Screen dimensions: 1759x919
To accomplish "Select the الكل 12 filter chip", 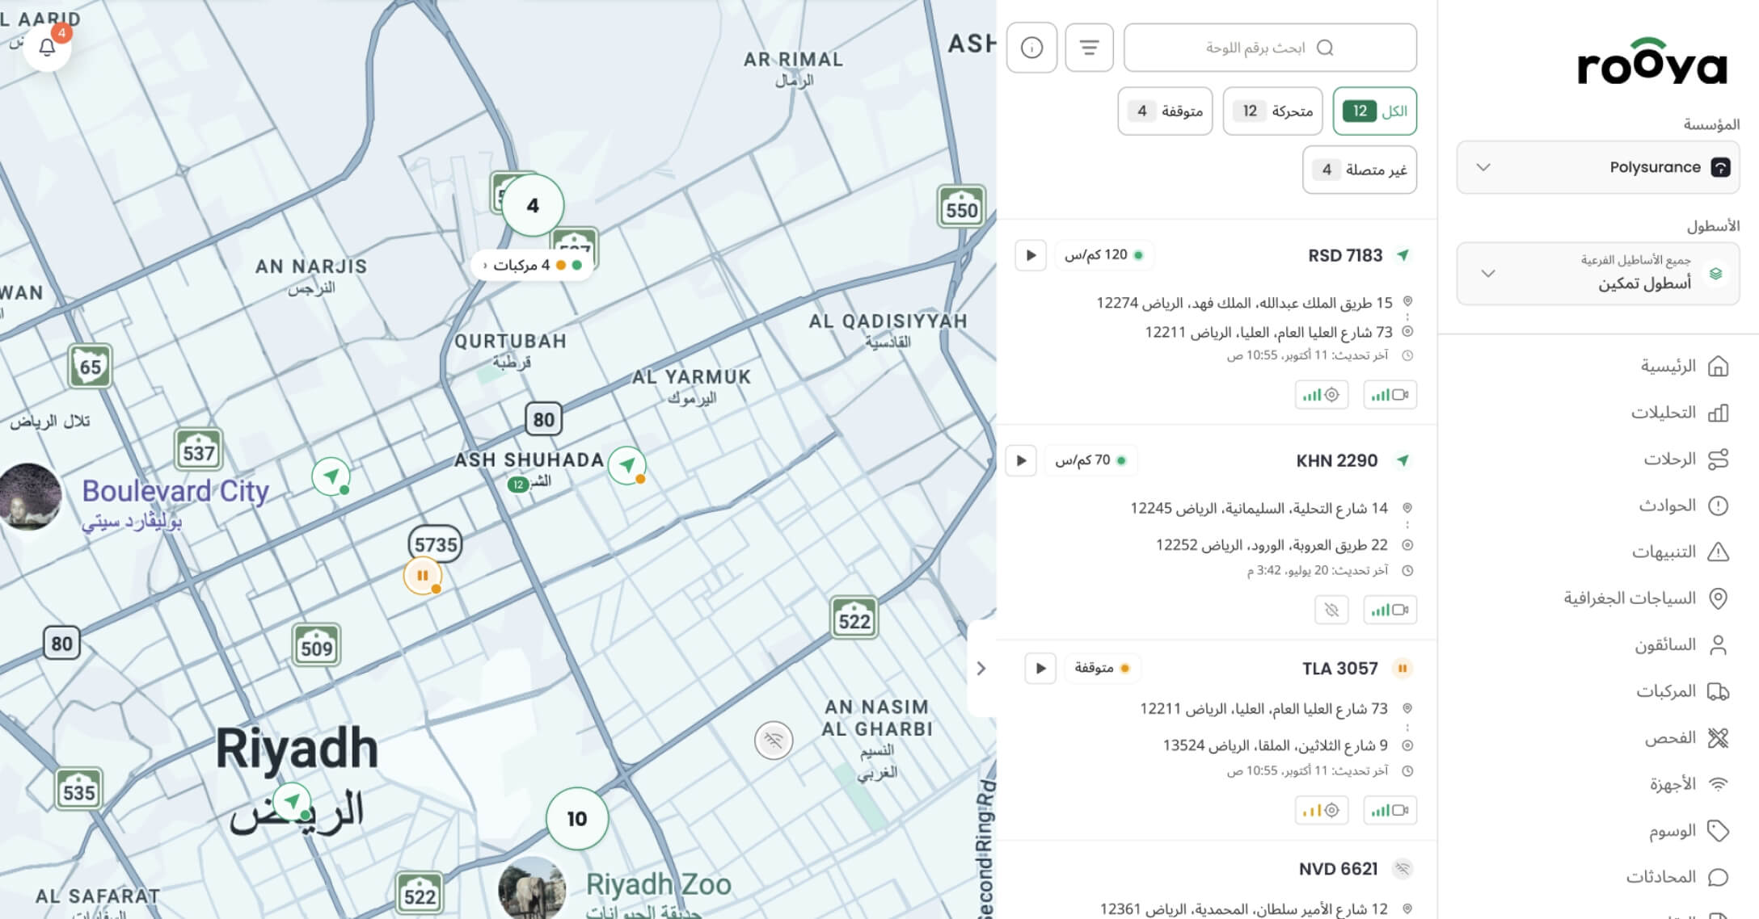I will click(x=1374, y=111).
